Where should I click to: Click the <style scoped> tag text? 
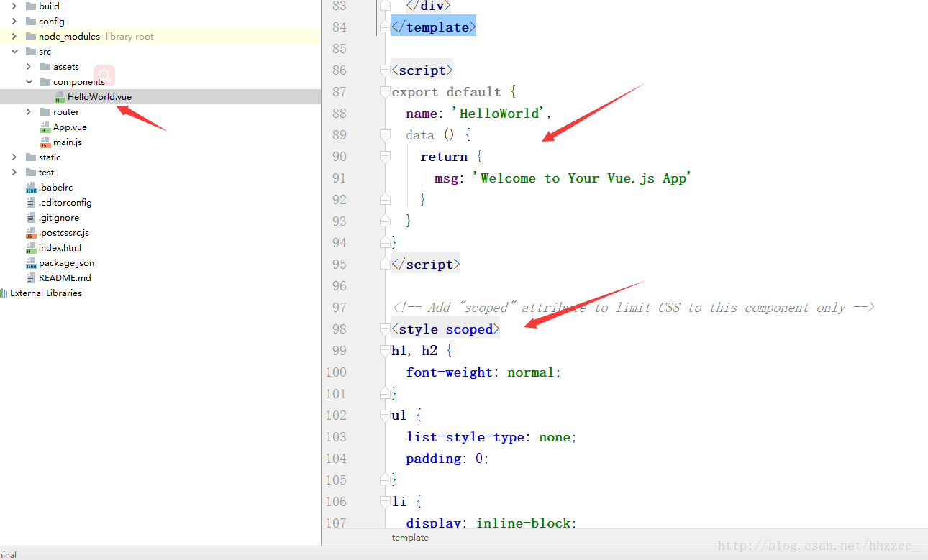445,329
